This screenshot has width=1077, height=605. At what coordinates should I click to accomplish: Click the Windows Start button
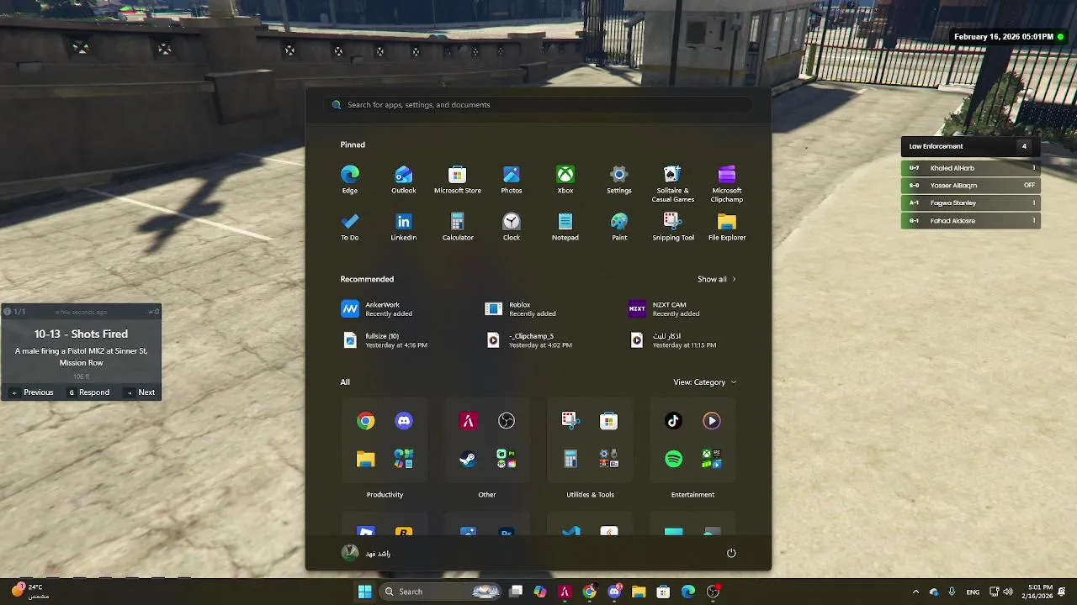point(365,592)
